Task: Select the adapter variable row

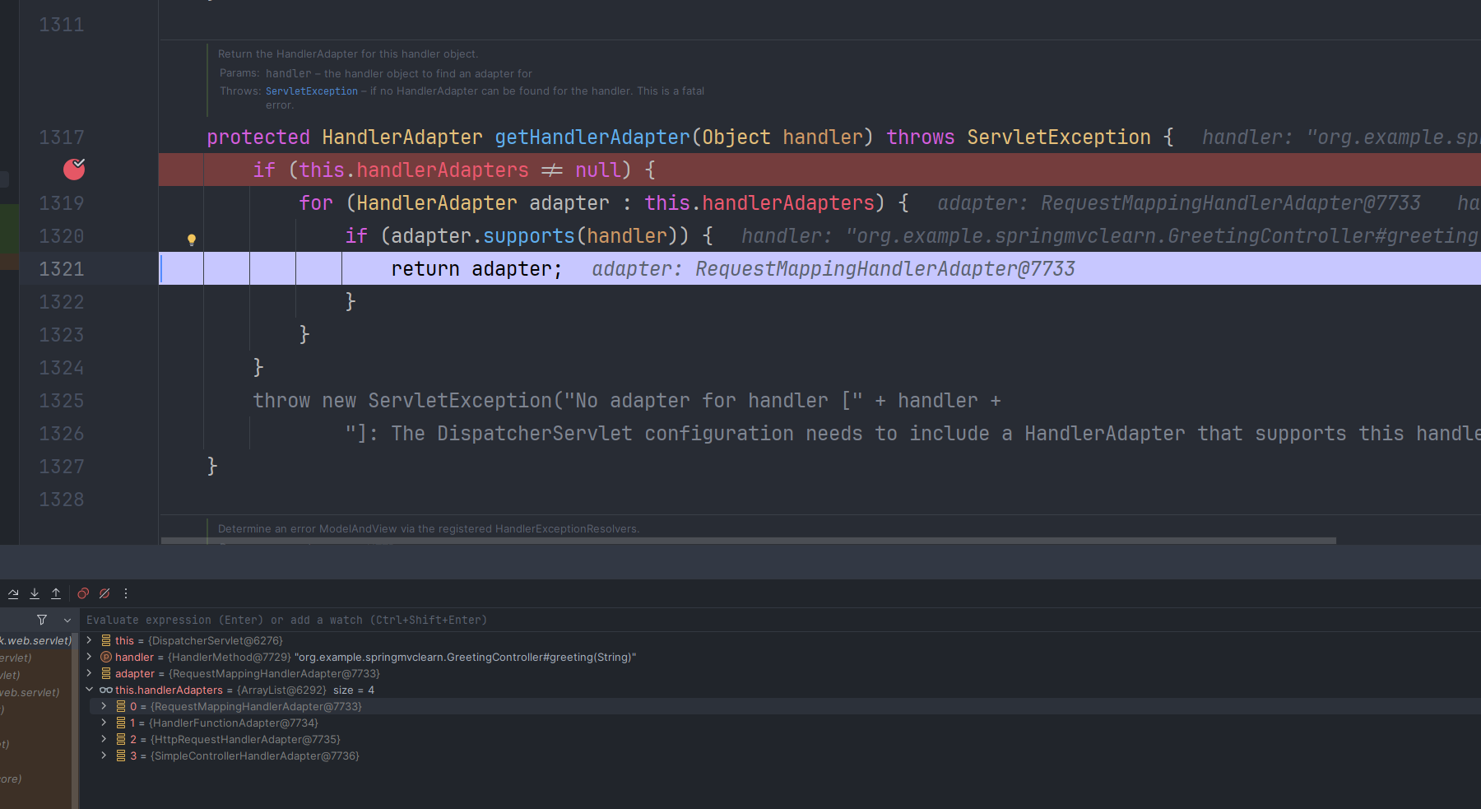Action: [780, 673]
